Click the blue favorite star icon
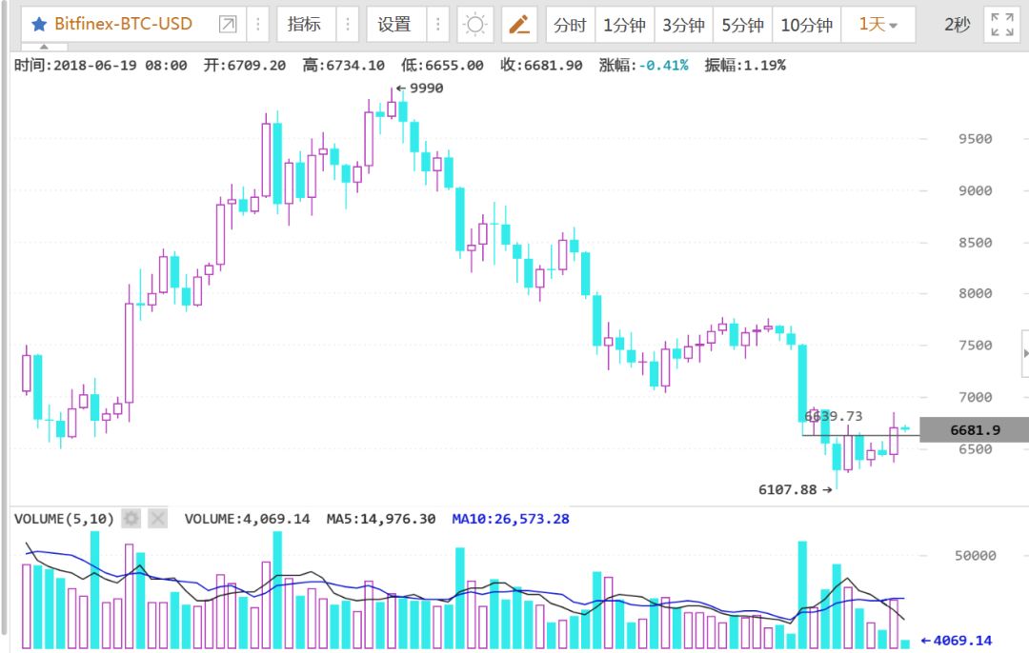The width and height of the screenshot is (1029, 653). point(39,25)
